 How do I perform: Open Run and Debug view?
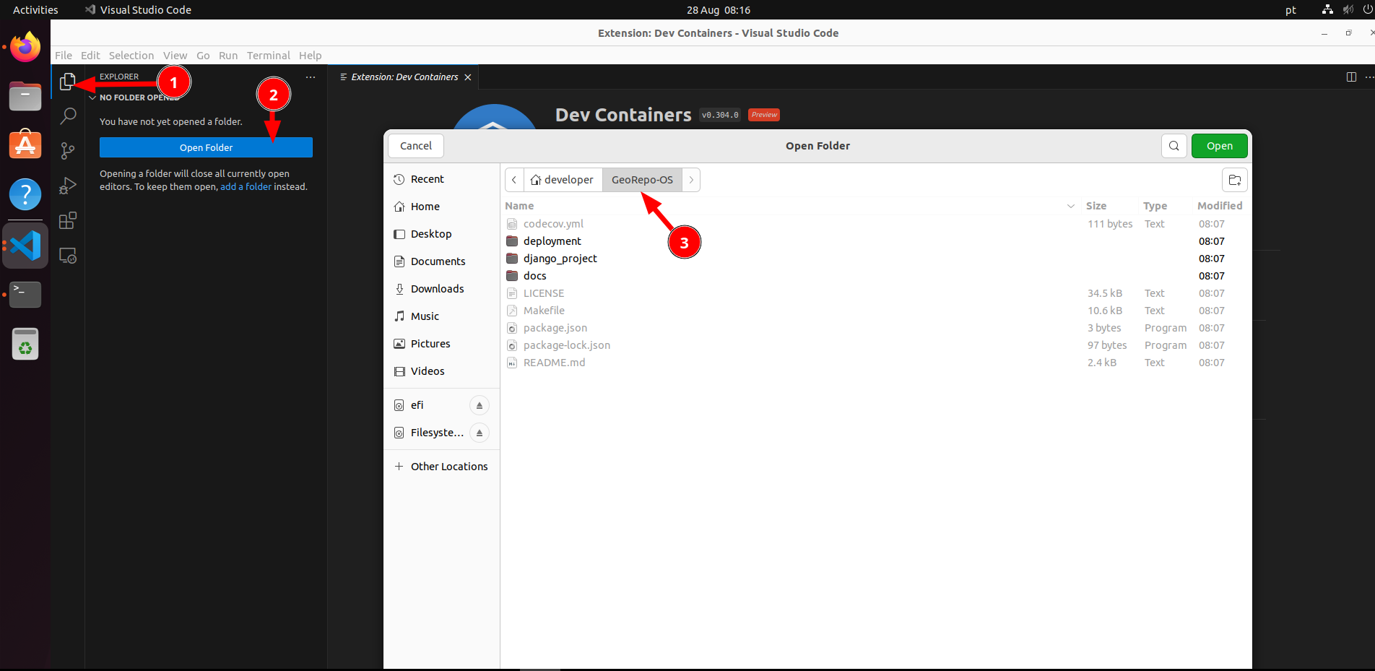68,186
